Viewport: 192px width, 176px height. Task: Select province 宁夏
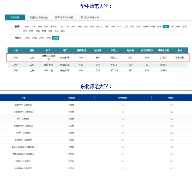coord(153,26)
